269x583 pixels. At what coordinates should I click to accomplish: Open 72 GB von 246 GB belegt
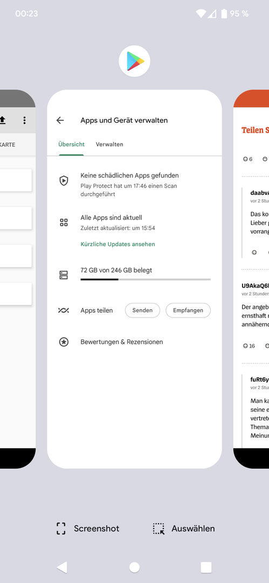(x=116, y=270)
